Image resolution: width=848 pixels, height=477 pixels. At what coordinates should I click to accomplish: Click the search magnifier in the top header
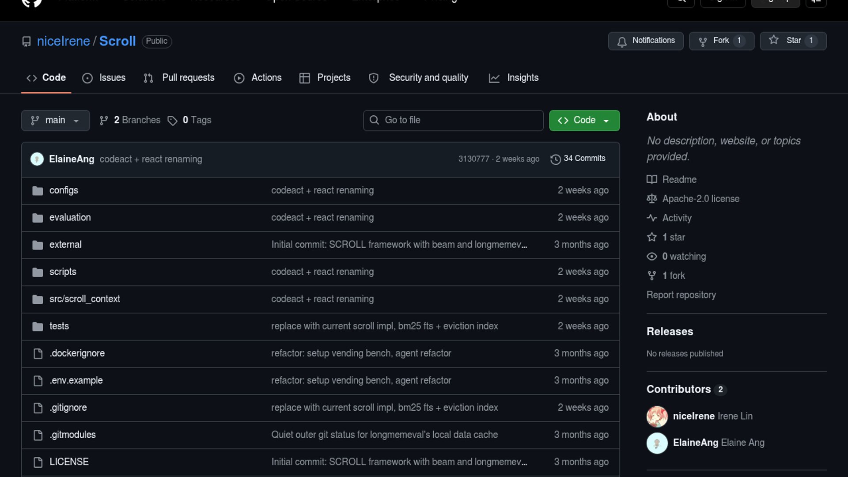pos(681,2)
